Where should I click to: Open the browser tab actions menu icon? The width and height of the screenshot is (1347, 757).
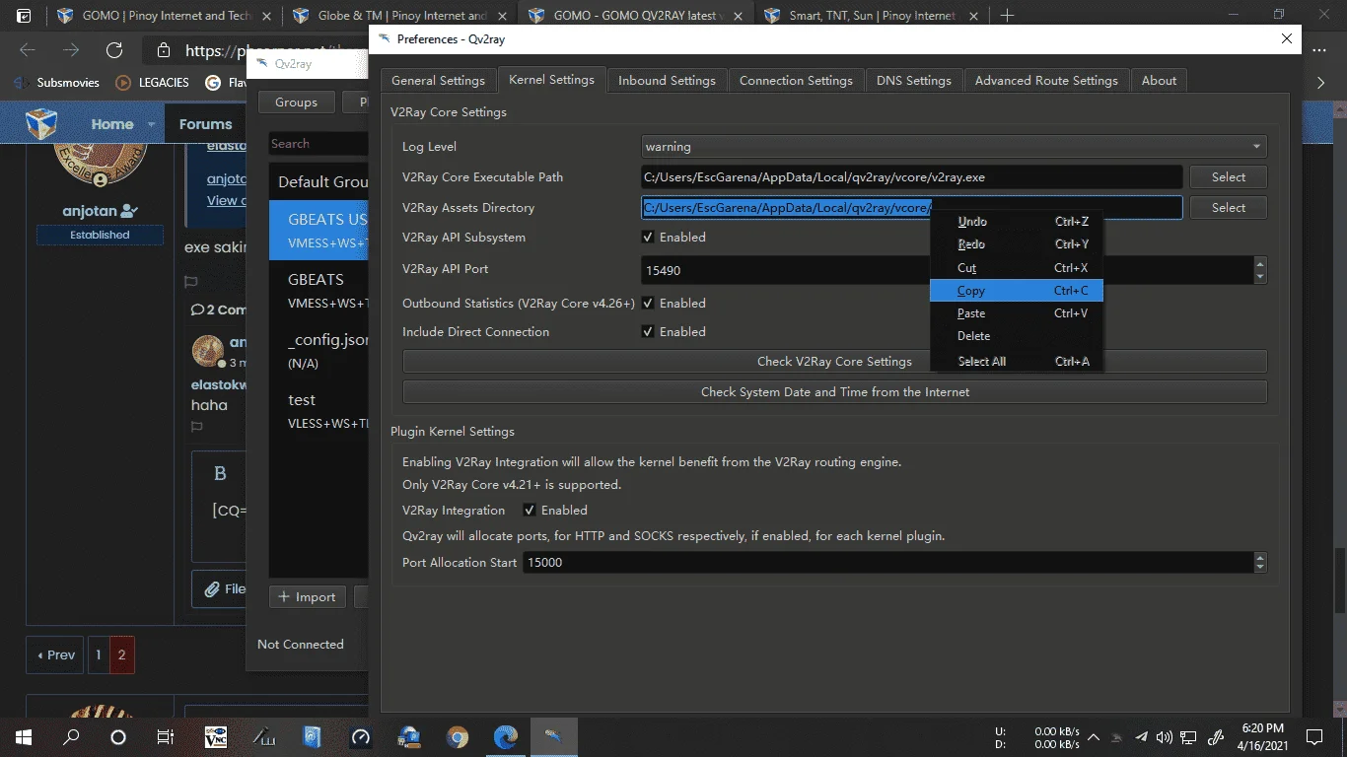point(24,16)
